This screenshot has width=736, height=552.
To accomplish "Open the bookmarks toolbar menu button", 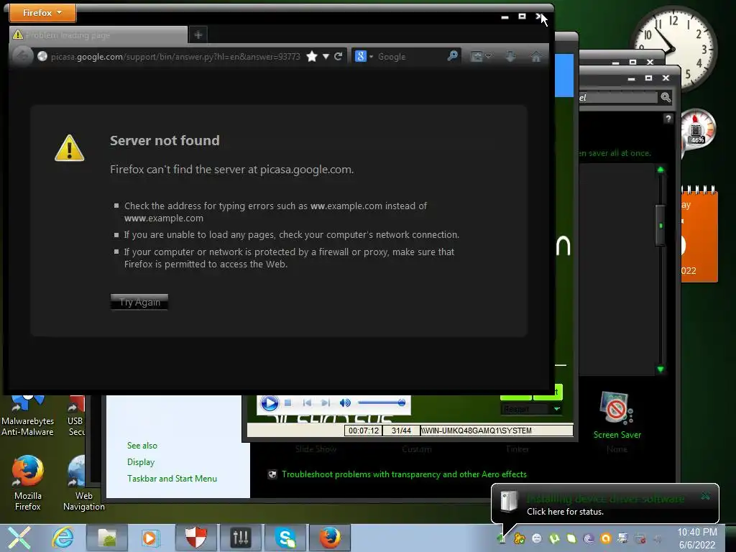I will (x=481, y=56).
